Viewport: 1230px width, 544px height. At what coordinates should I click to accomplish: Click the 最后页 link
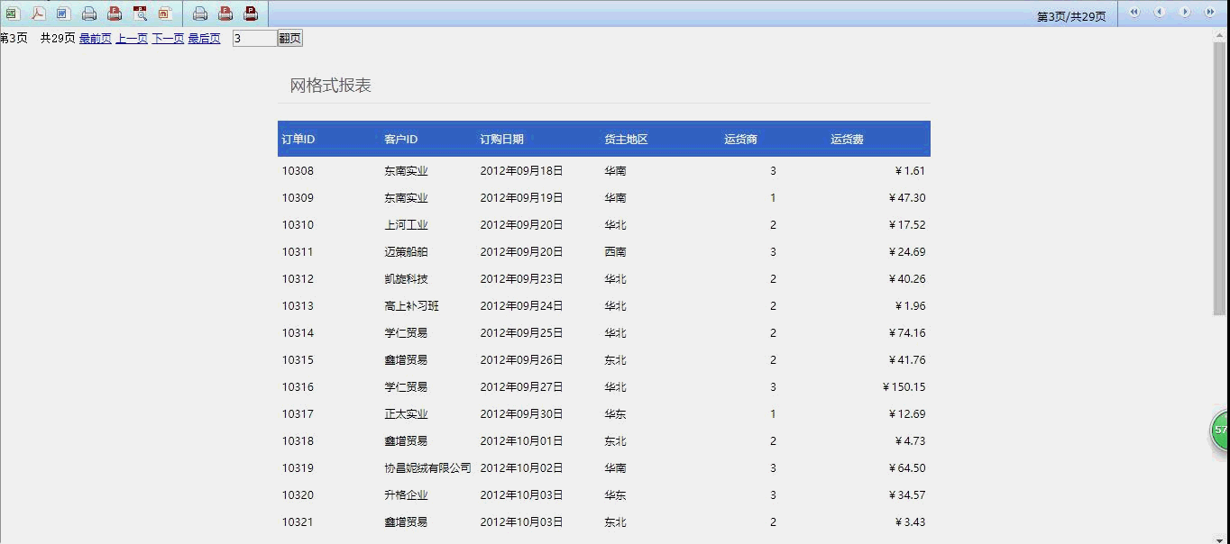[x=204, y=38]
